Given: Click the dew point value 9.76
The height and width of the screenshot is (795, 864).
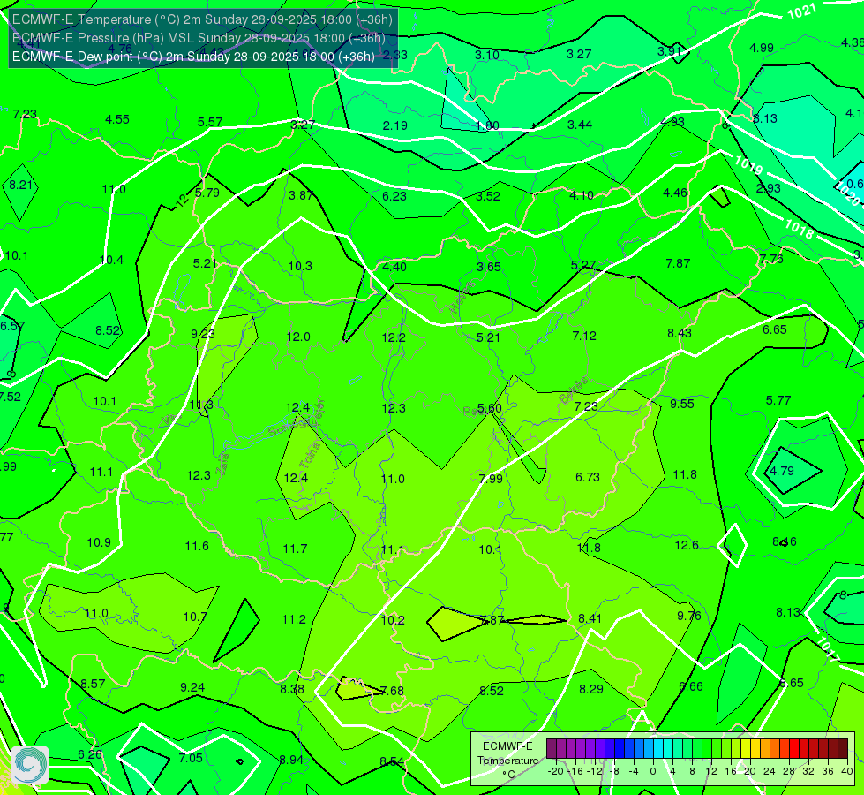Looking at the screenshot, I should [688, 616].
